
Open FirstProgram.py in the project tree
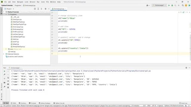click(18, 32)
